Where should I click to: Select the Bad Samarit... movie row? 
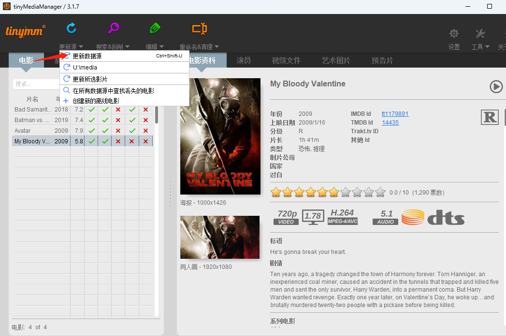tap(82, 110)
